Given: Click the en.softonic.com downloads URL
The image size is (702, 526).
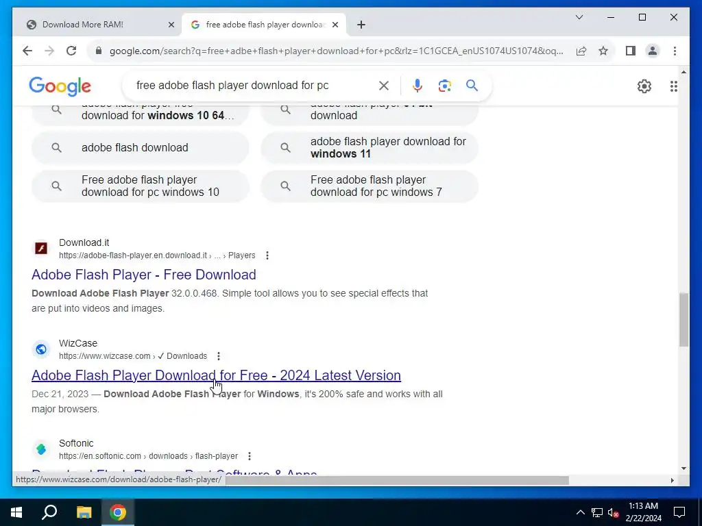Looking at the screenshot, I should click(148, 456).
